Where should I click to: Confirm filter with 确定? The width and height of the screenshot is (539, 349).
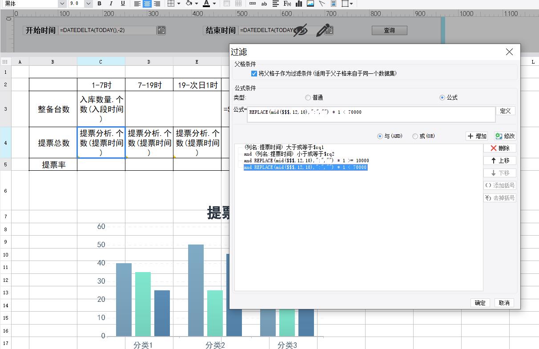[480, 303]
